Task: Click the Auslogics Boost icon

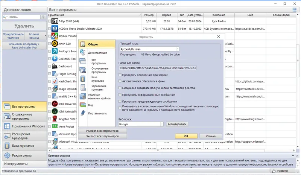Action: [55, 51]
